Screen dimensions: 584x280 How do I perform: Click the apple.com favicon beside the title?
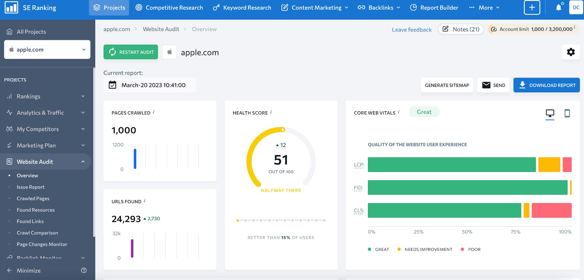point(169,52)
